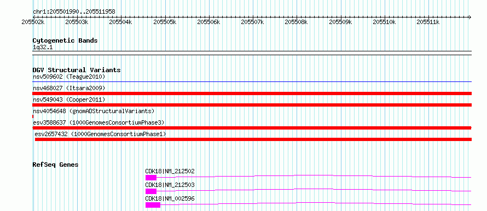Click the right arrow end of the ruler

pos(469,17)
